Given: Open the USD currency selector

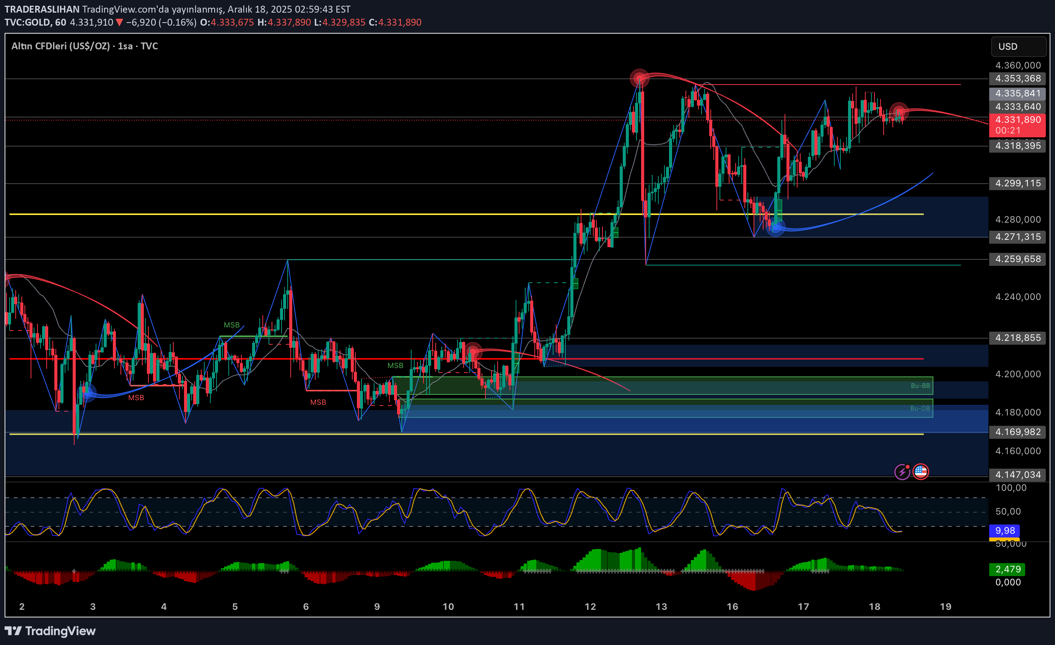Looking at the screenshot, I should [1018, 47].
